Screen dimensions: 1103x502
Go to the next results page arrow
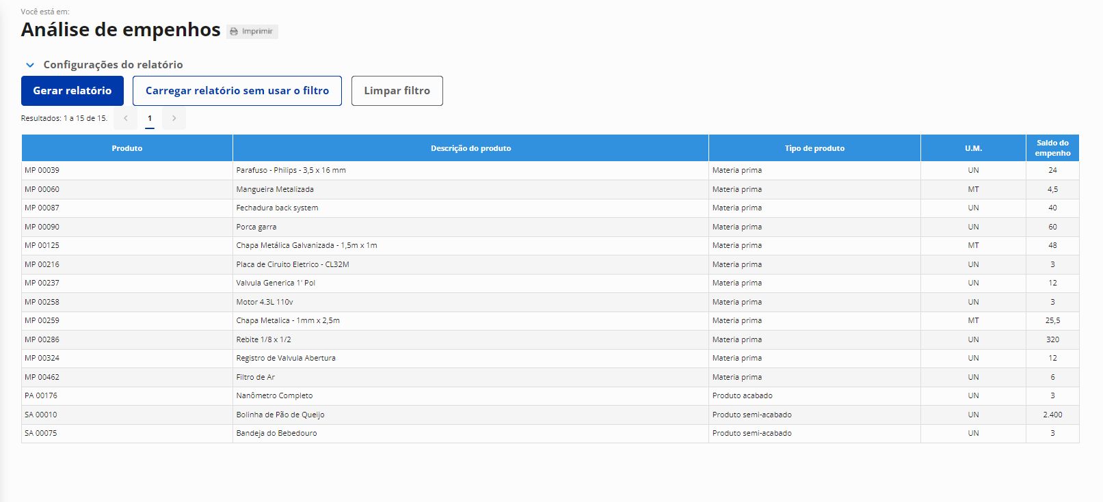pyautogui.click(x=174, y=118)
